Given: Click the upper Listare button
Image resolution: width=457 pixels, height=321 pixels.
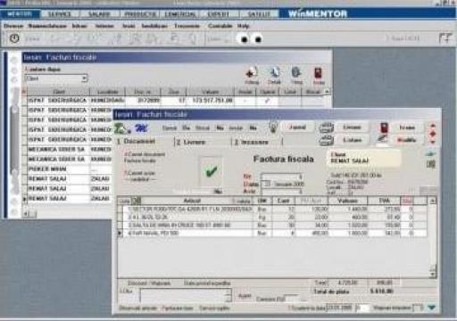Looking at the screenshot, I should click(352, 128).
